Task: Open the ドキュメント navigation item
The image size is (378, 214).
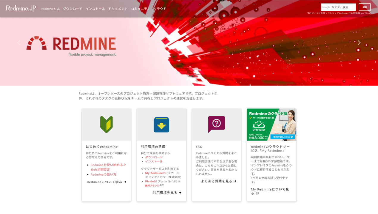Action: click(118, 9)
